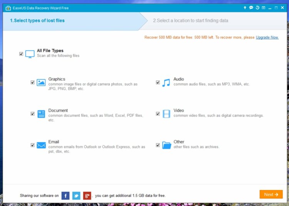The width and height of the screenshot is (289, 206).
Task: Open the feedback chat bubble icon
Action: point(251,8)
